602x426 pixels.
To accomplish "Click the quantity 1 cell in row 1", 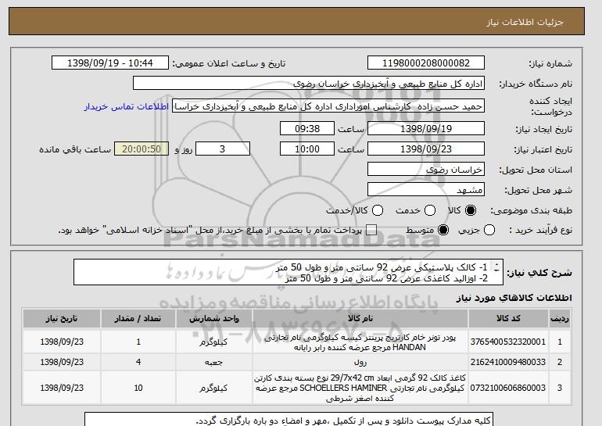I will (x=138, y=342).
